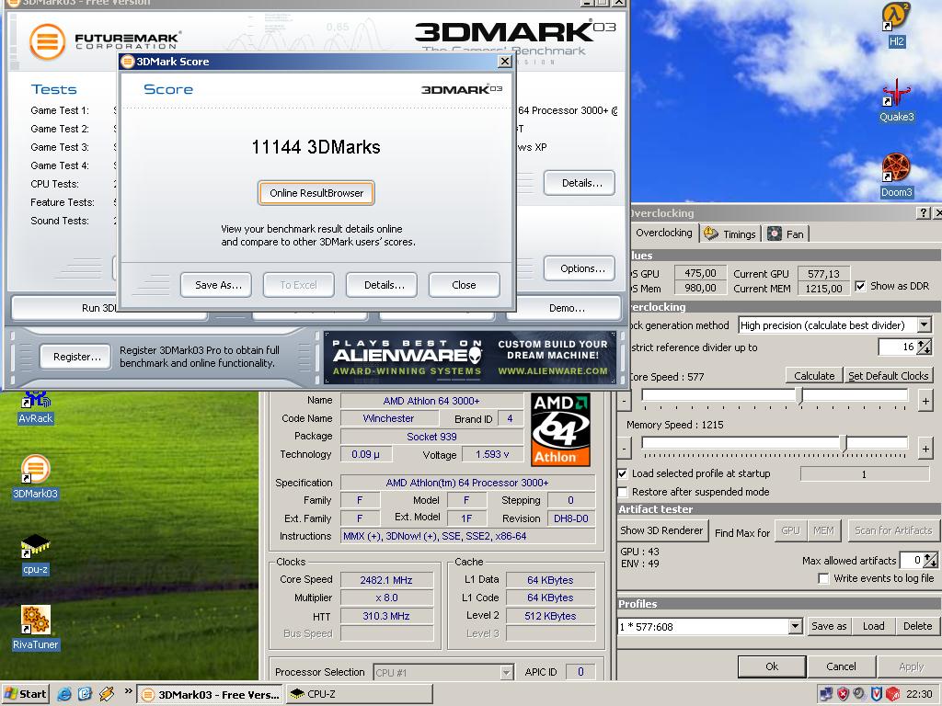Click the Start button
This screenshot has width=942, height=706.
(25, 694)
